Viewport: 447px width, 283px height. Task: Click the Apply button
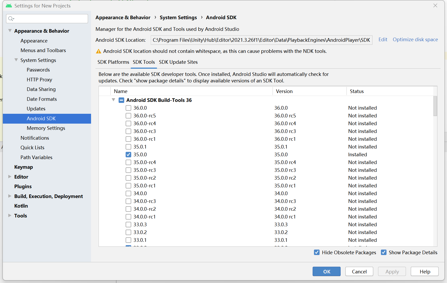coord(392,271)
